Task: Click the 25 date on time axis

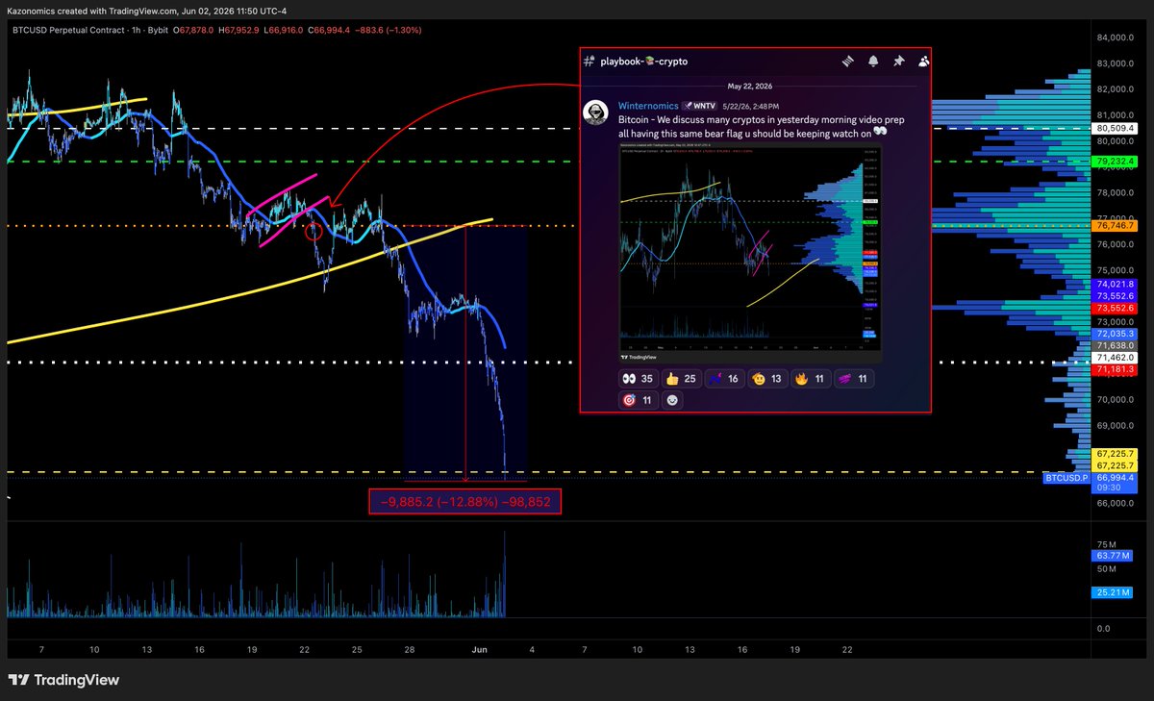Action: coord(357,649)
